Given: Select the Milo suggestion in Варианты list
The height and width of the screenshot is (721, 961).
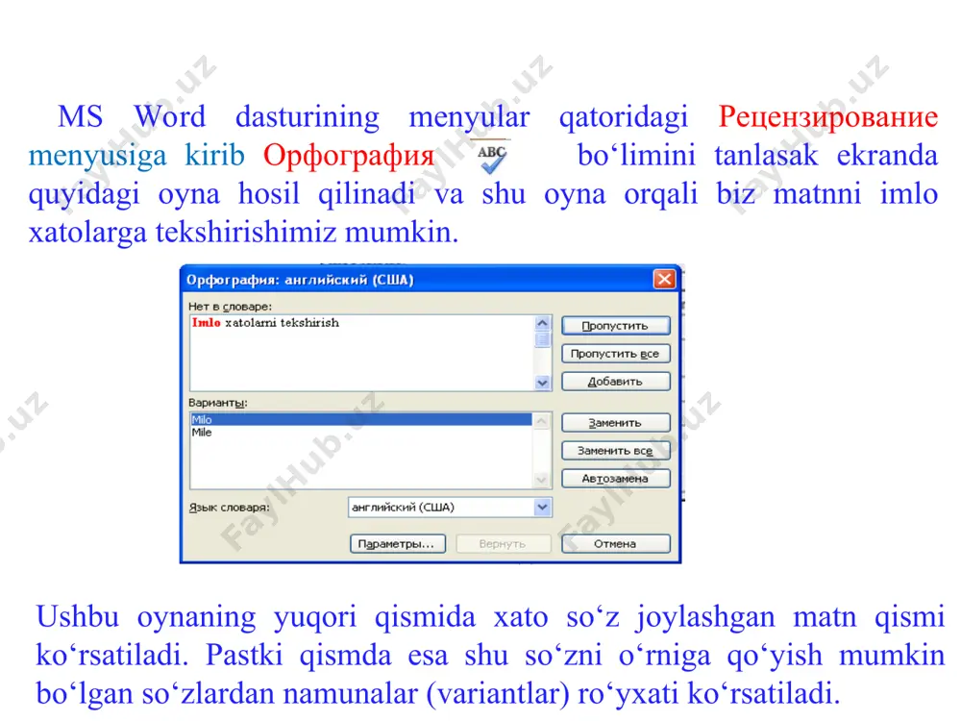Looking at the screenshot, I should pyautogui.click(x=360, y=420).
